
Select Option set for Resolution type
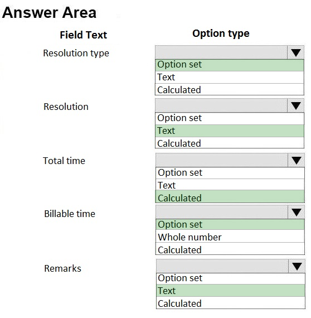pyautogui.click(x=230, y=65)
